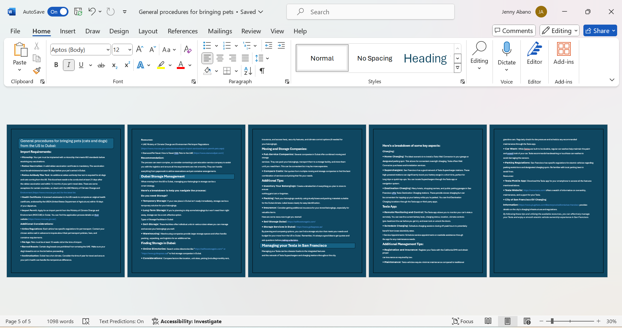Image resolution: width=622 pixels, height=328 pixels.
Task: Expand the font size dropdown
Action: click(129, 50)
